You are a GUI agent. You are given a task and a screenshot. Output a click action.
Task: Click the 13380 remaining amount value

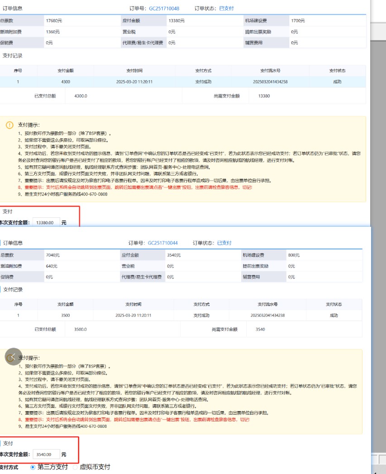pyautogui.click(x=264, y=96)
